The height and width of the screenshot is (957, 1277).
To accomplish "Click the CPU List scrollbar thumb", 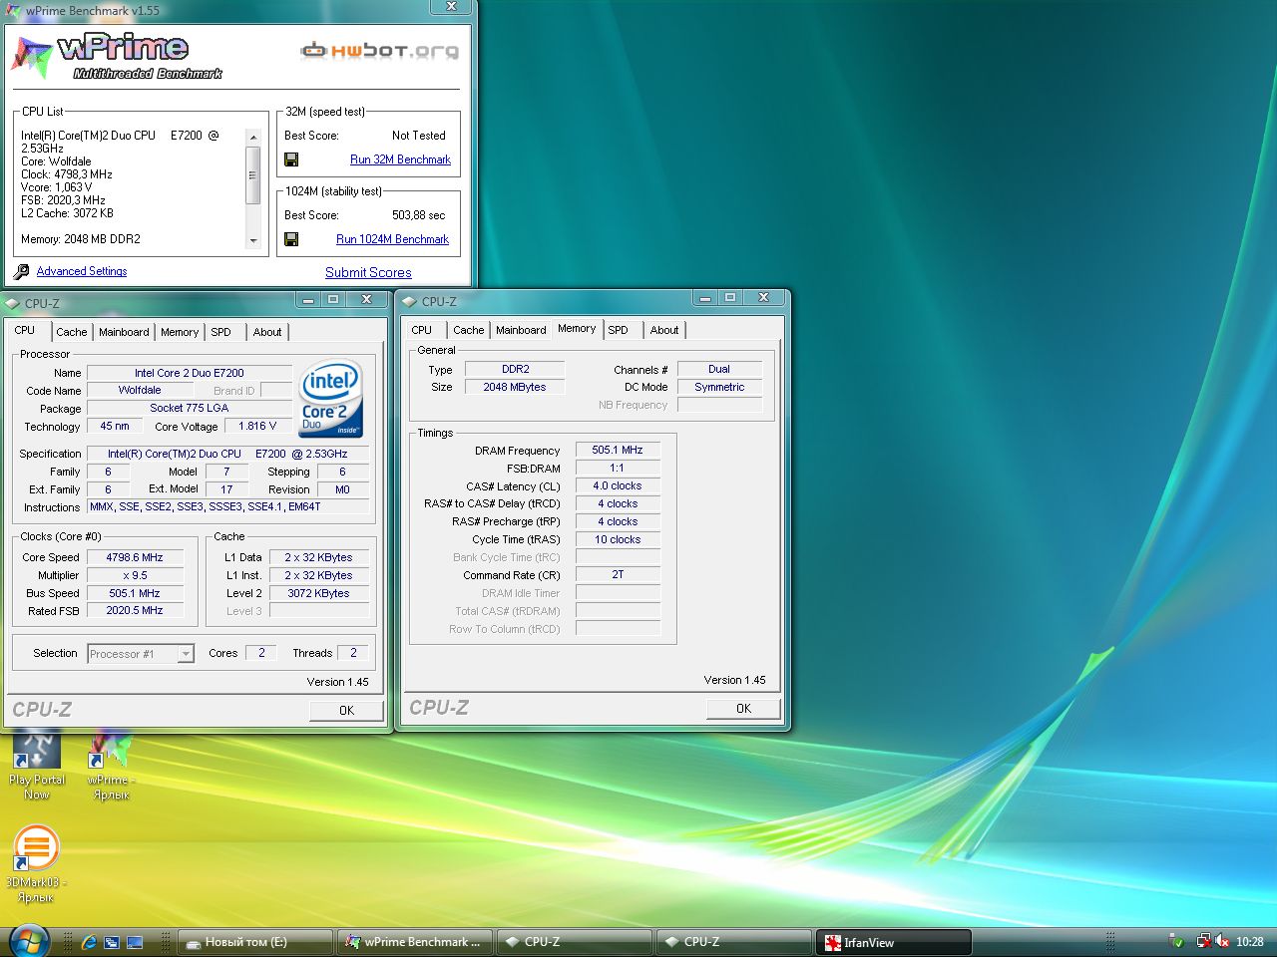I will click(x=253, y=174).
